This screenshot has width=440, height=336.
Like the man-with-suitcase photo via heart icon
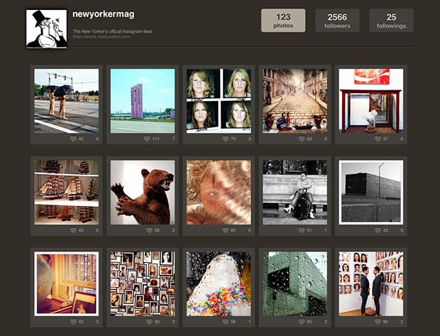pos(302,230)
